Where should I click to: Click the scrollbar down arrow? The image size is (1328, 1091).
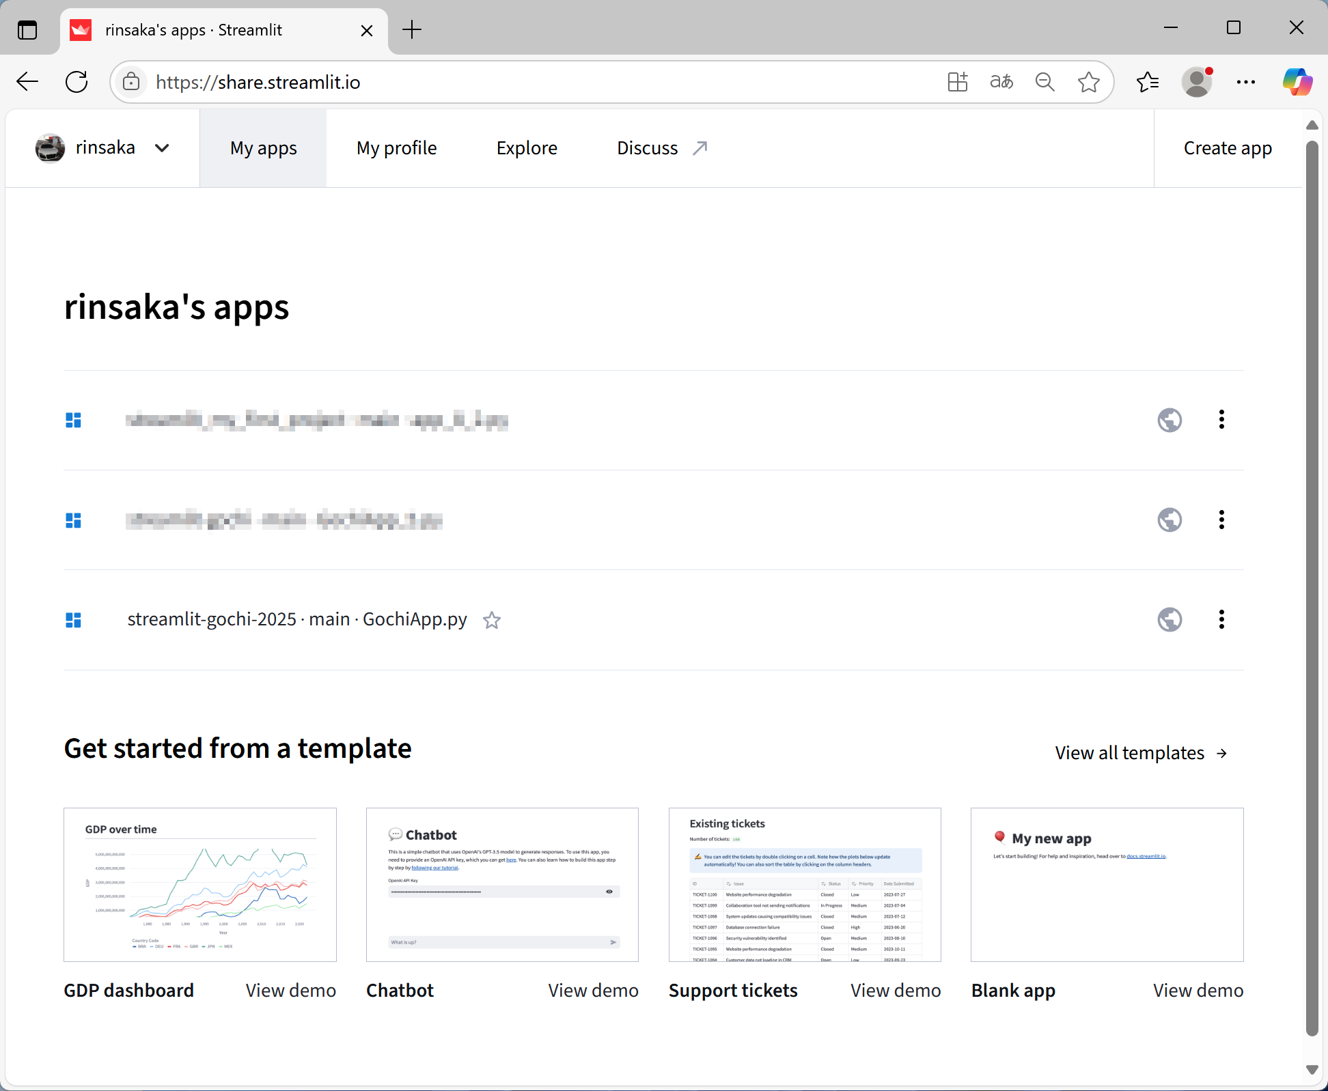click(1312, 1070)
